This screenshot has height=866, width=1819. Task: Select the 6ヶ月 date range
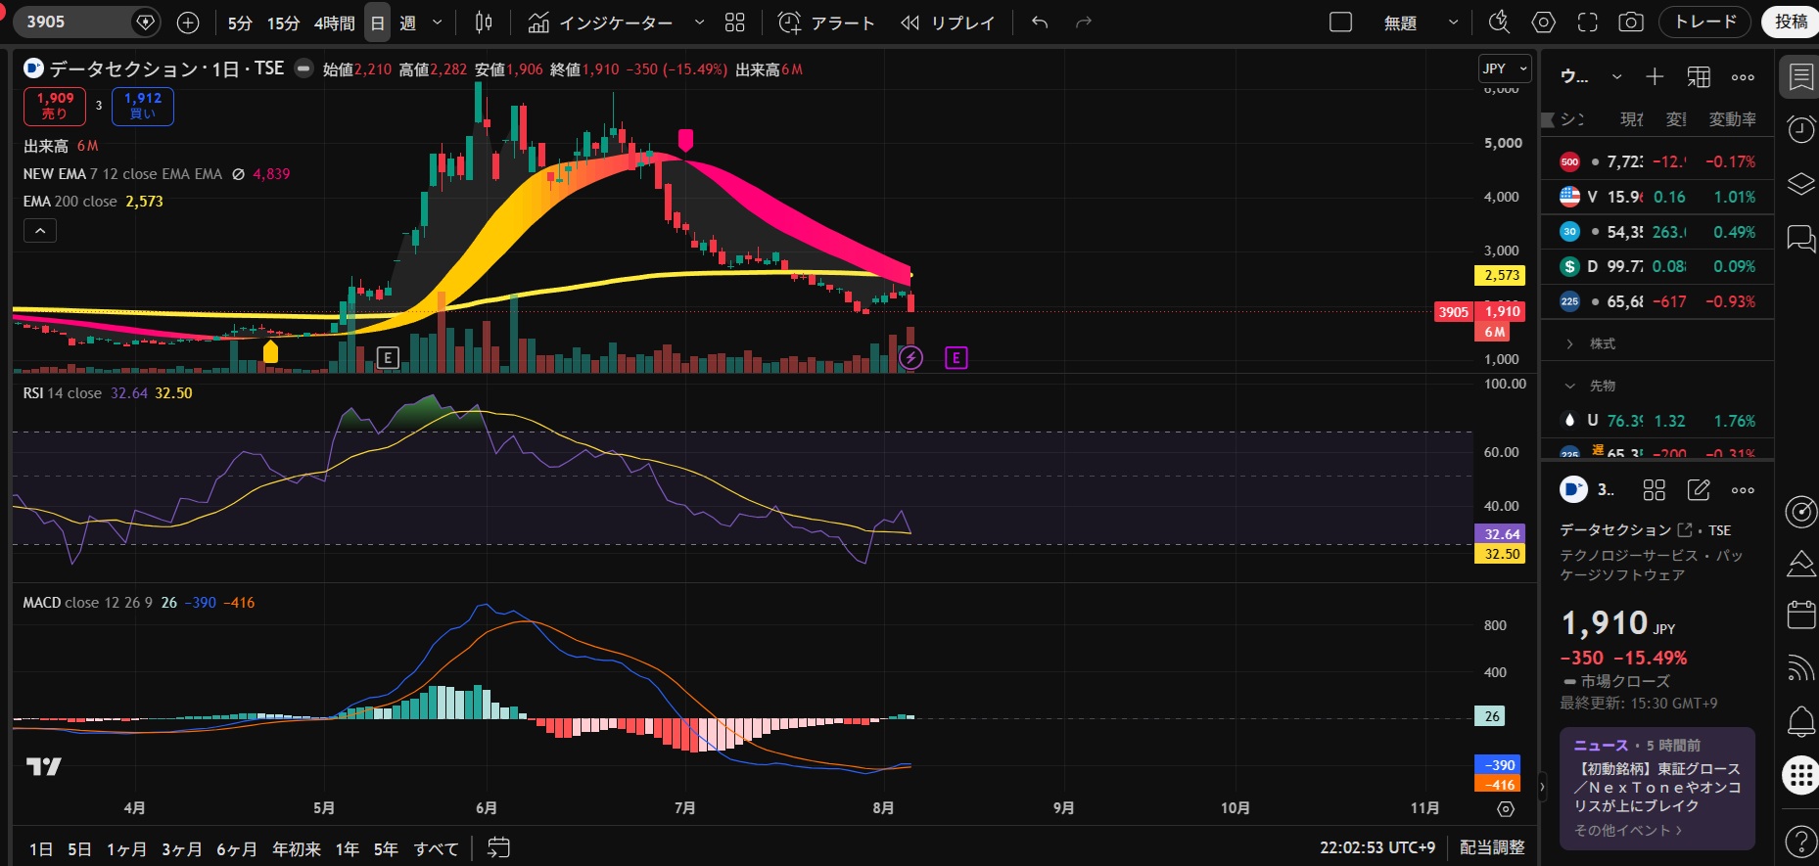[x=236, y=848]
